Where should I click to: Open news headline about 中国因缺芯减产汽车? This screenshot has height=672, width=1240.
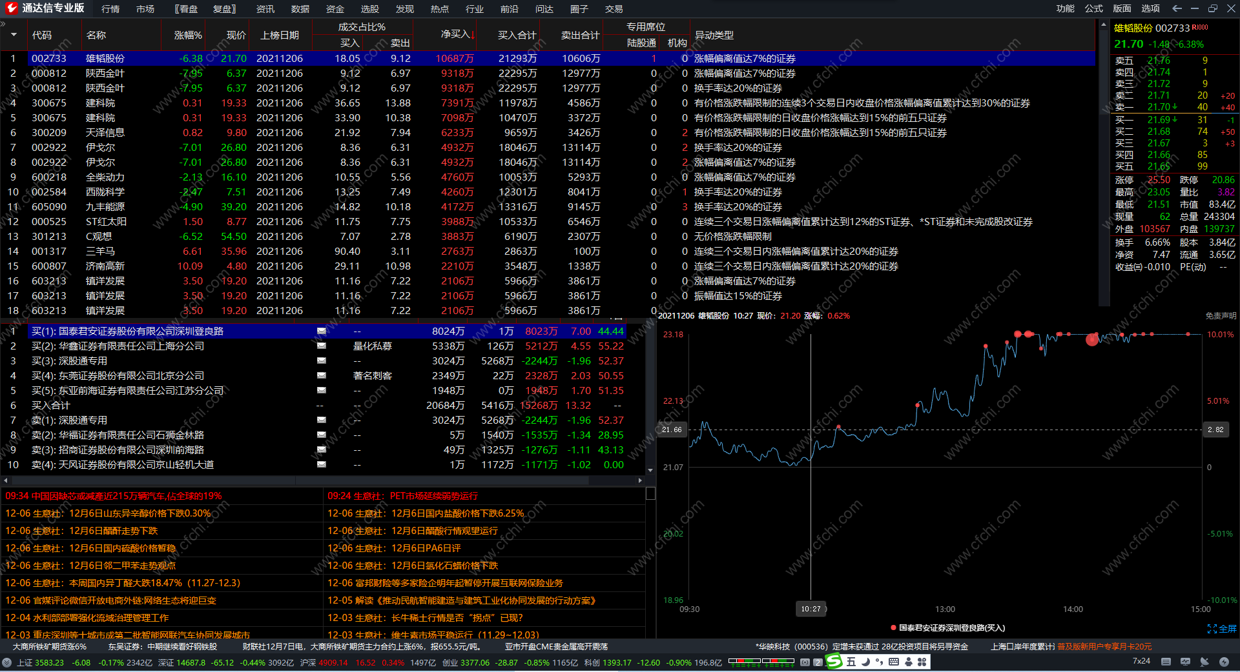(114, 496)
